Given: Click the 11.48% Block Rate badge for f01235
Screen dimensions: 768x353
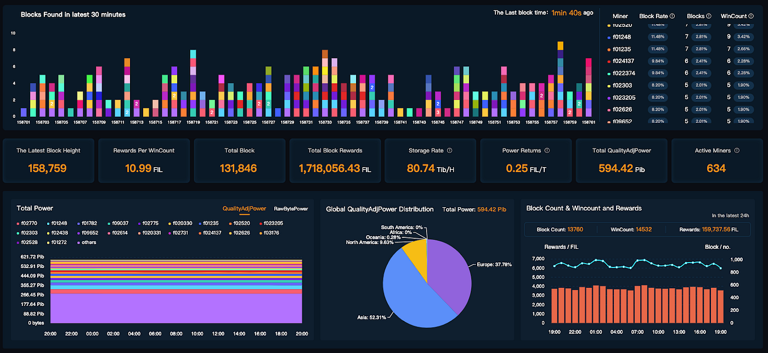Looking at the screenshot, I should (x=657, y=49).
